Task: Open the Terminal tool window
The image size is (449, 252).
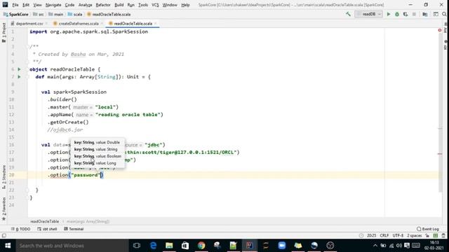Action: [74, 229]
